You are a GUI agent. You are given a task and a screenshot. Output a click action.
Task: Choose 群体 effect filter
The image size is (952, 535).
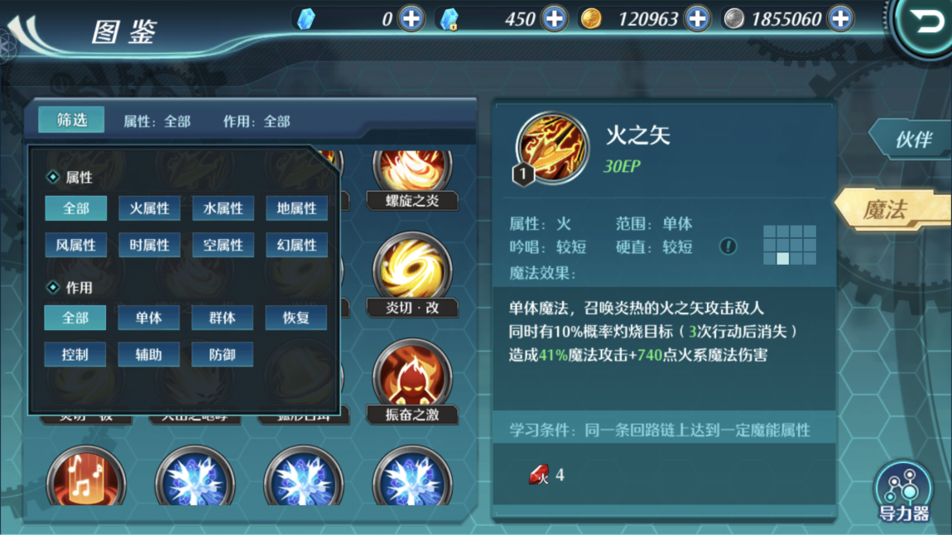pos(222,318)
